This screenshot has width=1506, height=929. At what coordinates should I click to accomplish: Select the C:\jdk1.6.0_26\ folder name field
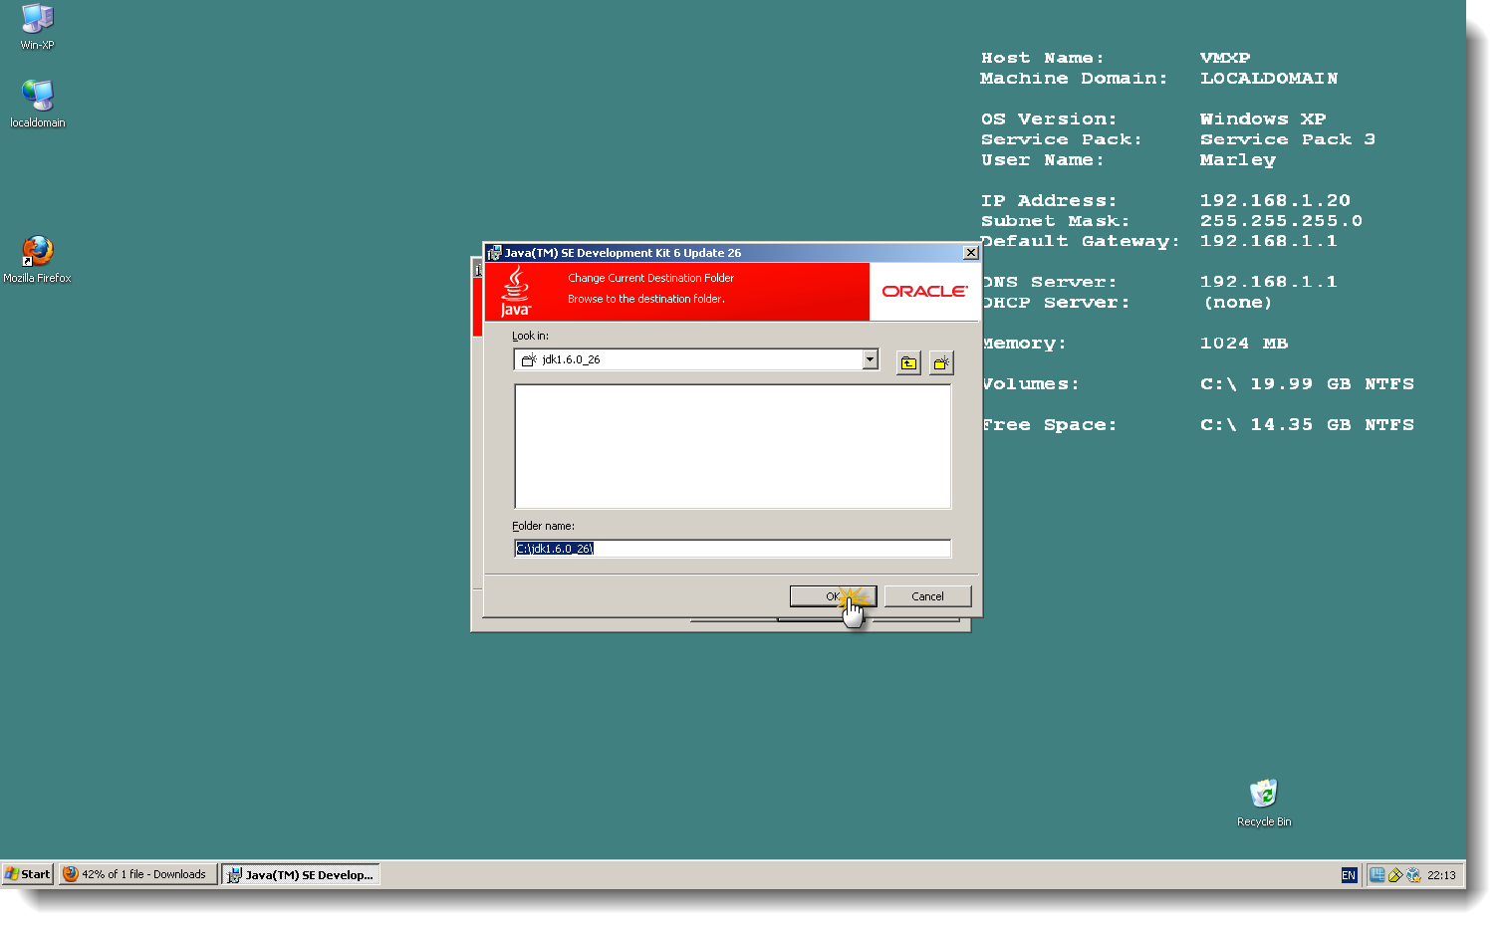(732, 548)
